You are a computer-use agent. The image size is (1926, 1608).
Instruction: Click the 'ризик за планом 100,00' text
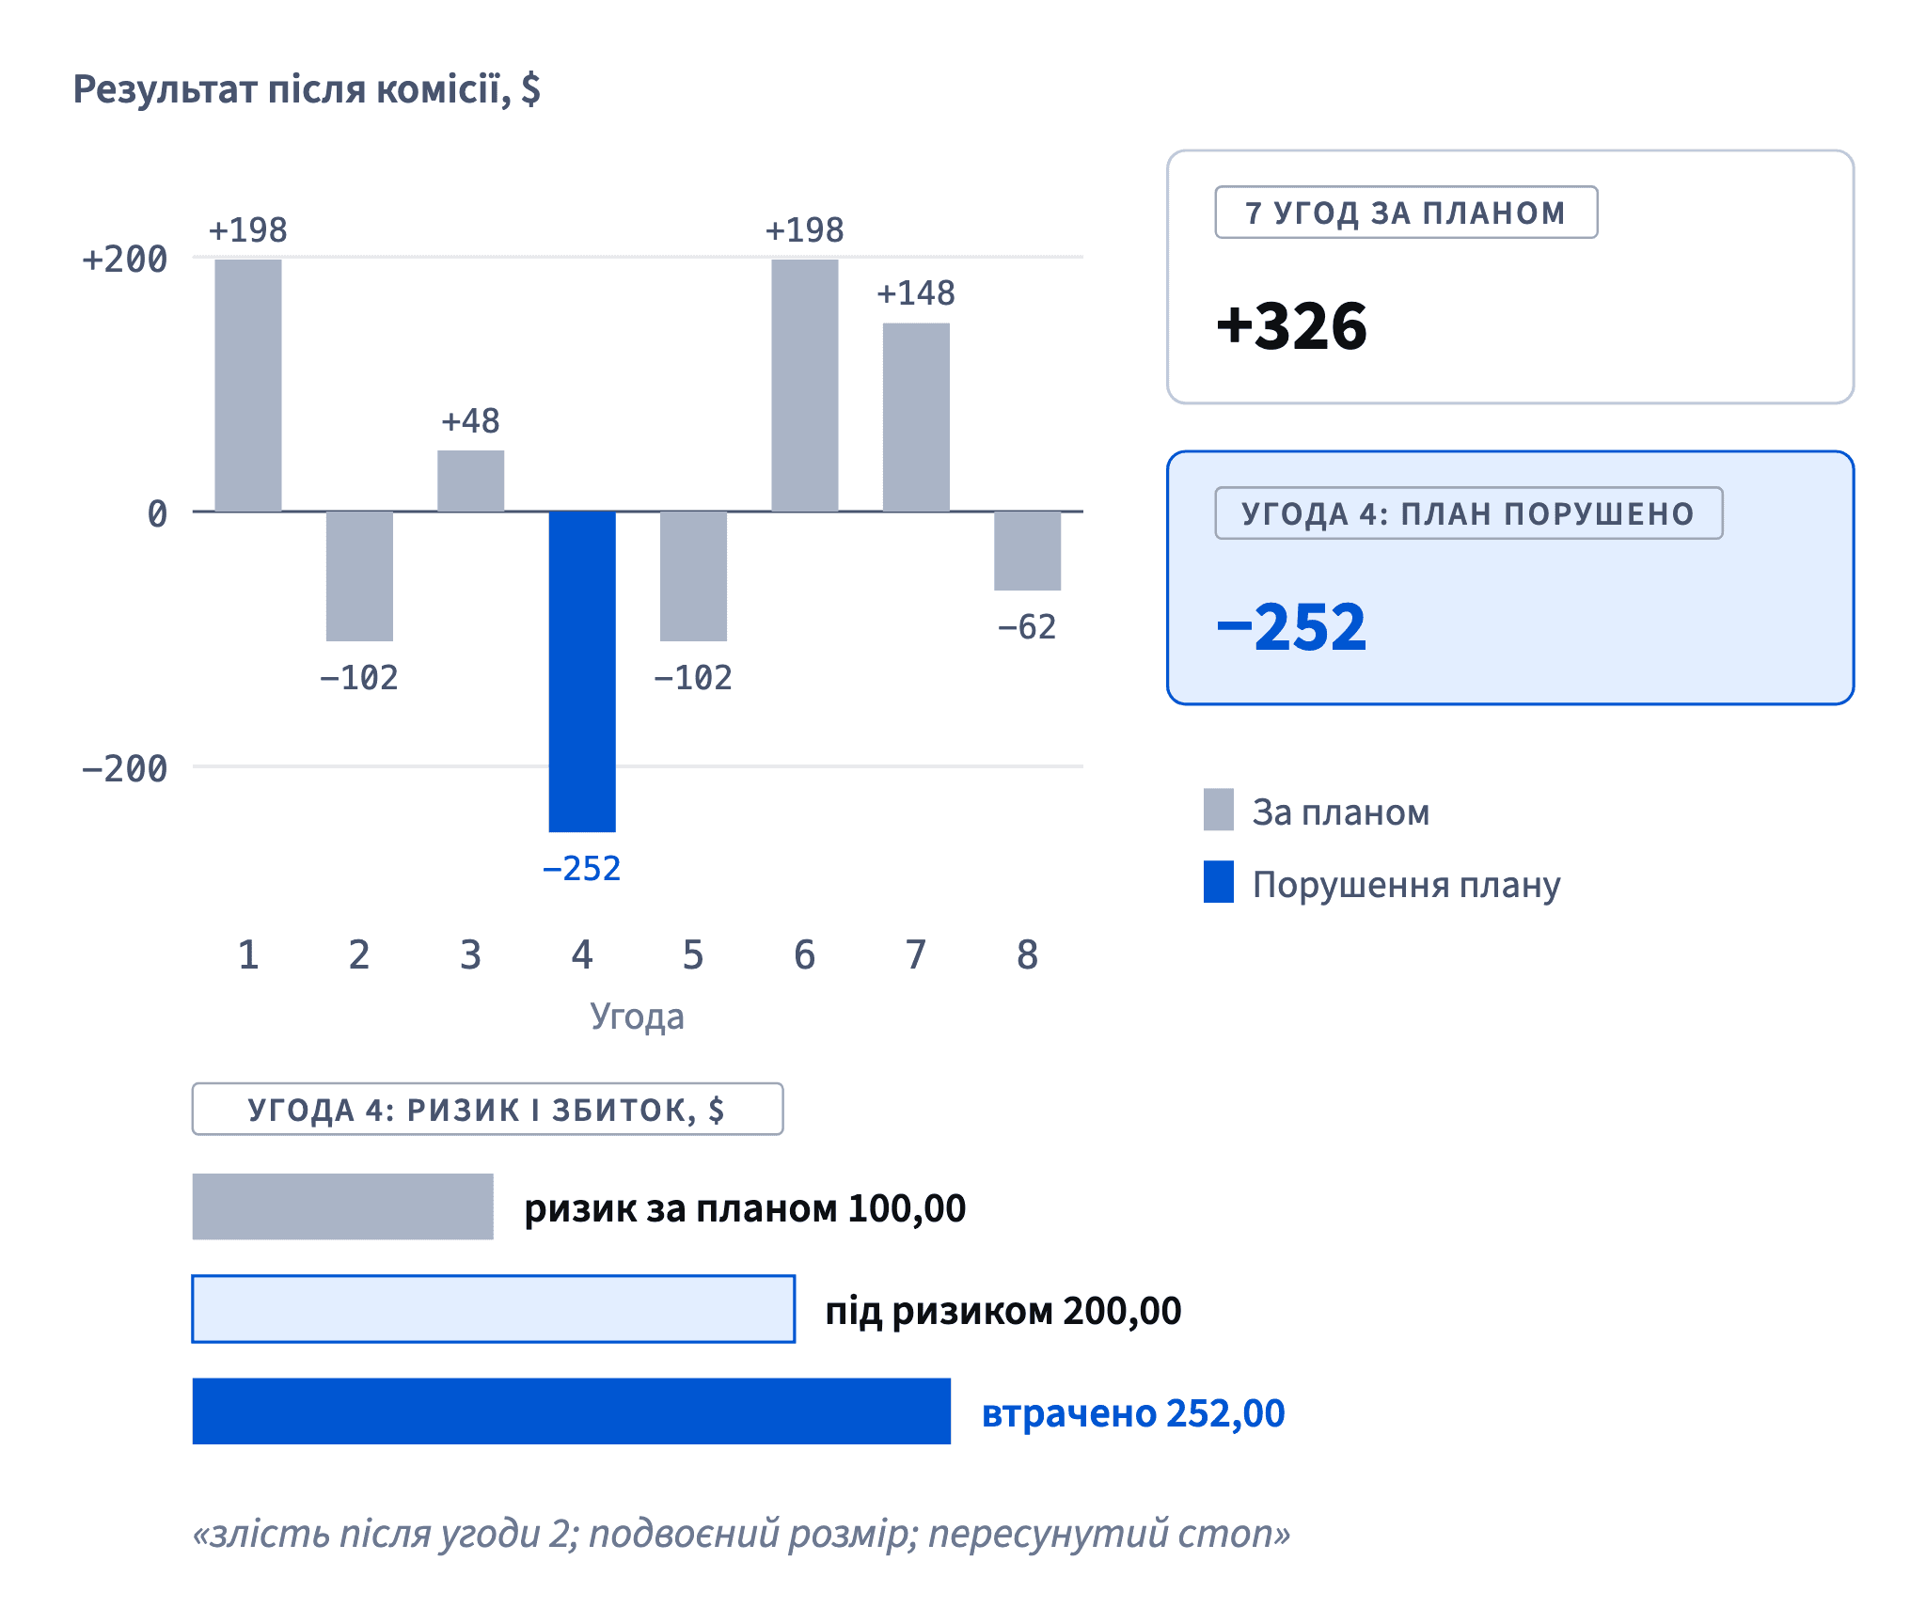(x=745, y=1208)
